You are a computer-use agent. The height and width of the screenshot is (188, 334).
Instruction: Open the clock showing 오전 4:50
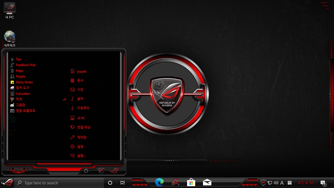306,183
